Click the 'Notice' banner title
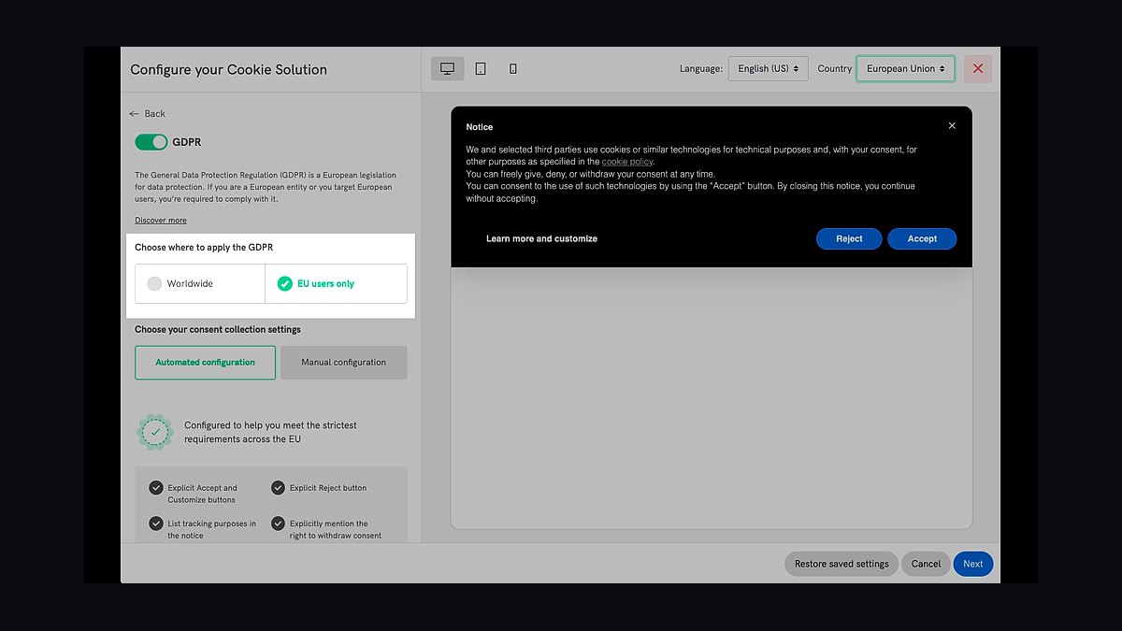 click(480, 127)
